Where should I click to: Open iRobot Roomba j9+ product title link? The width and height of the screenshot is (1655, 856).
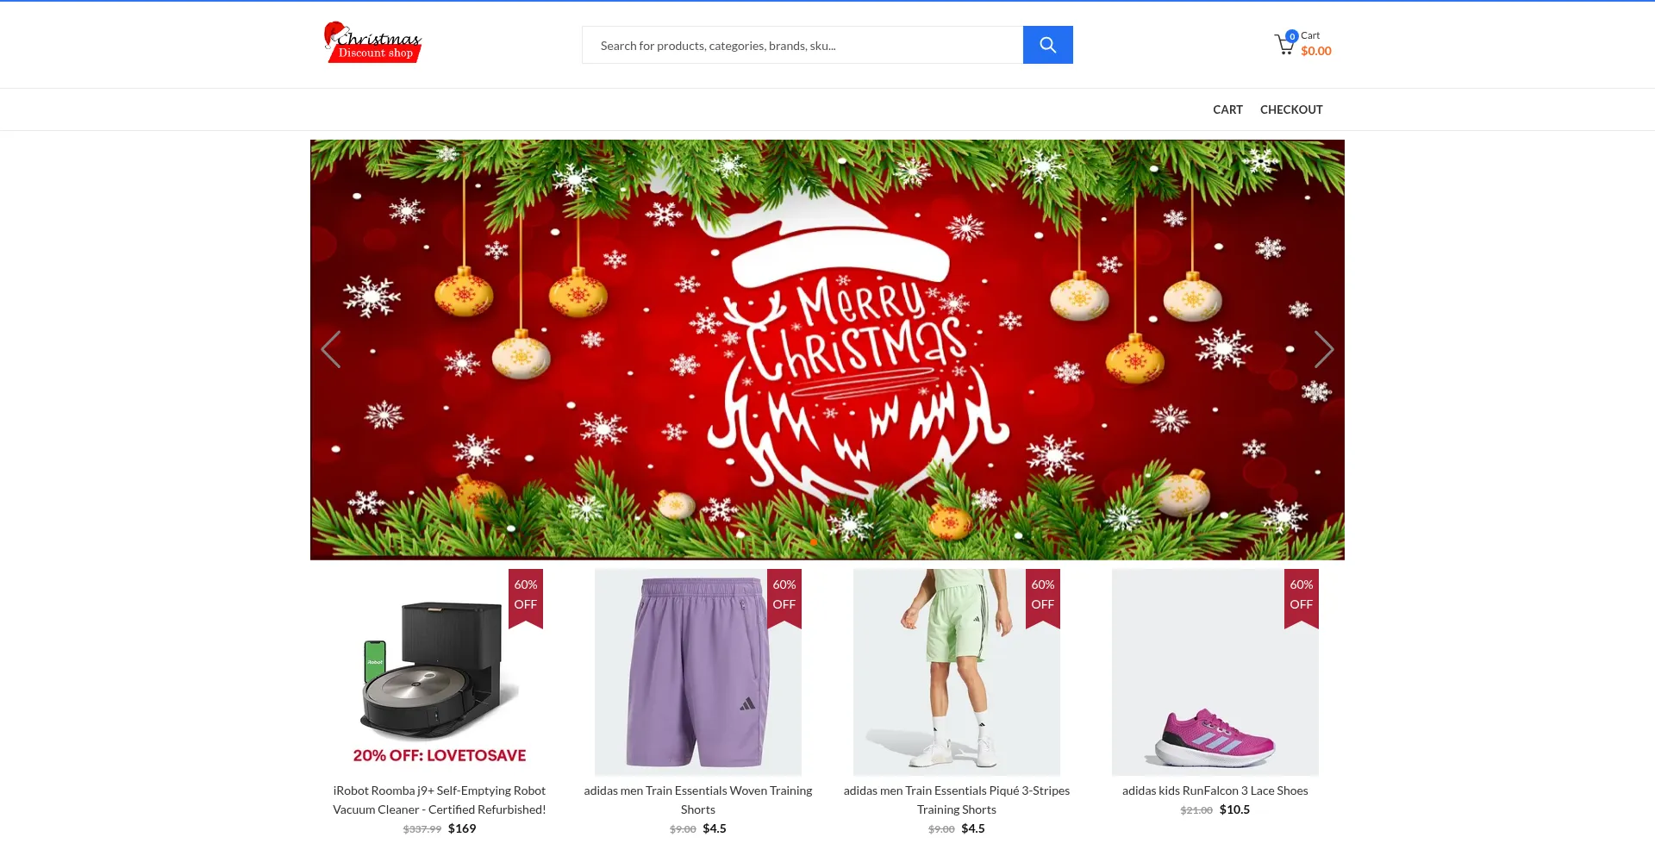[x=440, y=800]
